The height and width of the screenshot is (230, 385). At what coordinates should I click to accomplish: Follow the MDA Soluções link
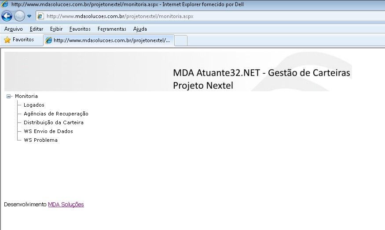click(x=66, y=204)
